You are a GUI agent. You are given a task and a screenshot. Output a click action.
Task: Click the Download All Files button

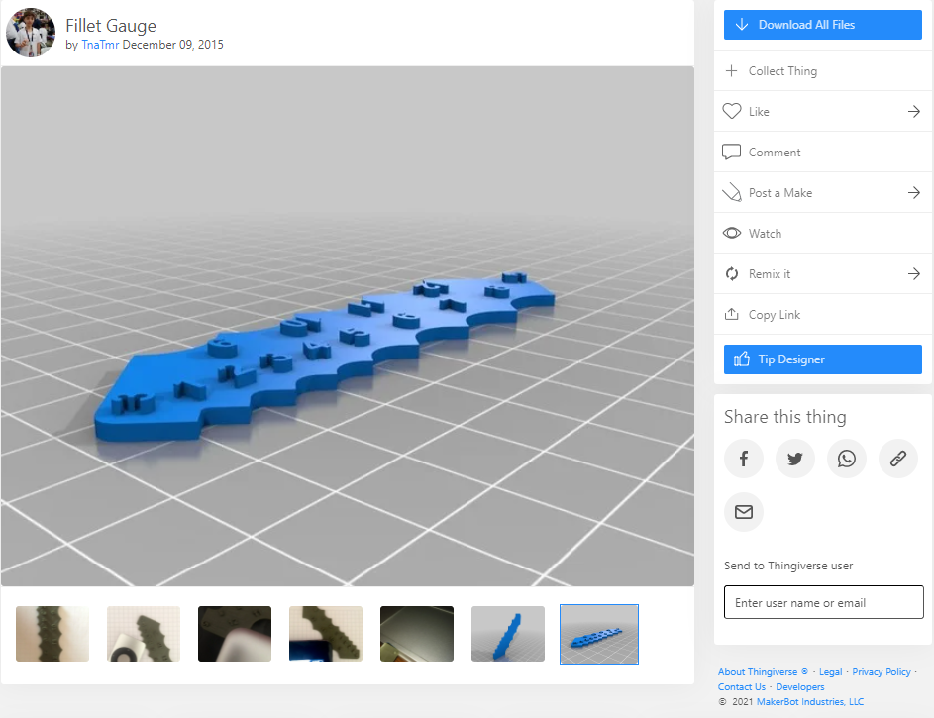822,24
